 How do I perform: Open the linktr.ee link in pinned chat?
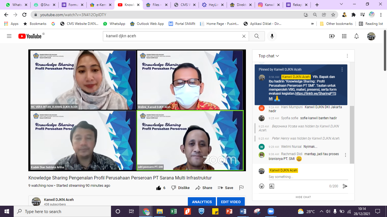(315, 94)
